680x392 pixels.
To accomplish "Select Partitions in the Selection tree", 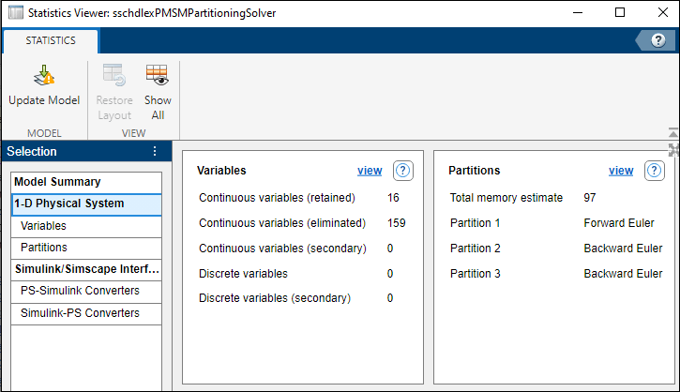I will coord(43,248).
